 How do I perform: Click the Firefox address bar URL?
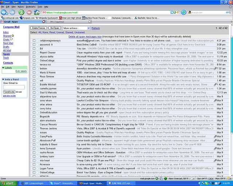(62, 12)
